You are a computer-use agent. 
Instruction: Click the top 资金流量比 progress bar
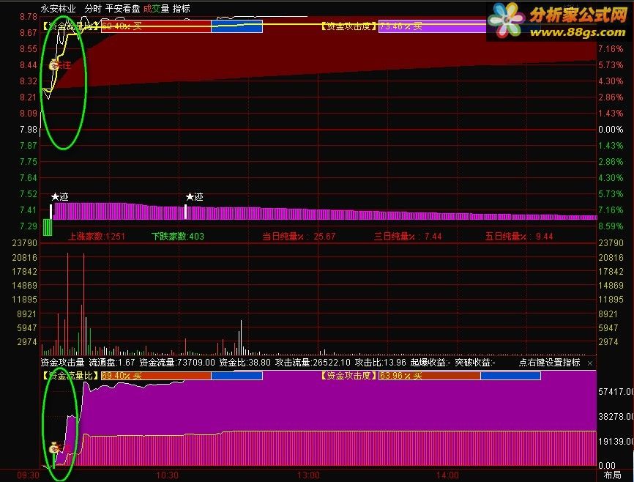(182, 26)
